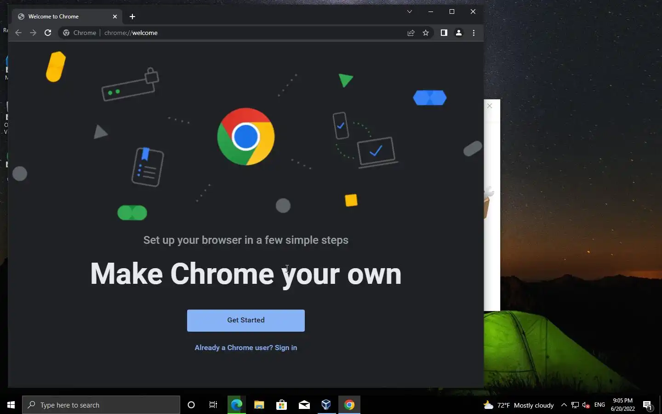Open Task View on the taskbar
Screen dimensions: 662x414
[213, 405]
